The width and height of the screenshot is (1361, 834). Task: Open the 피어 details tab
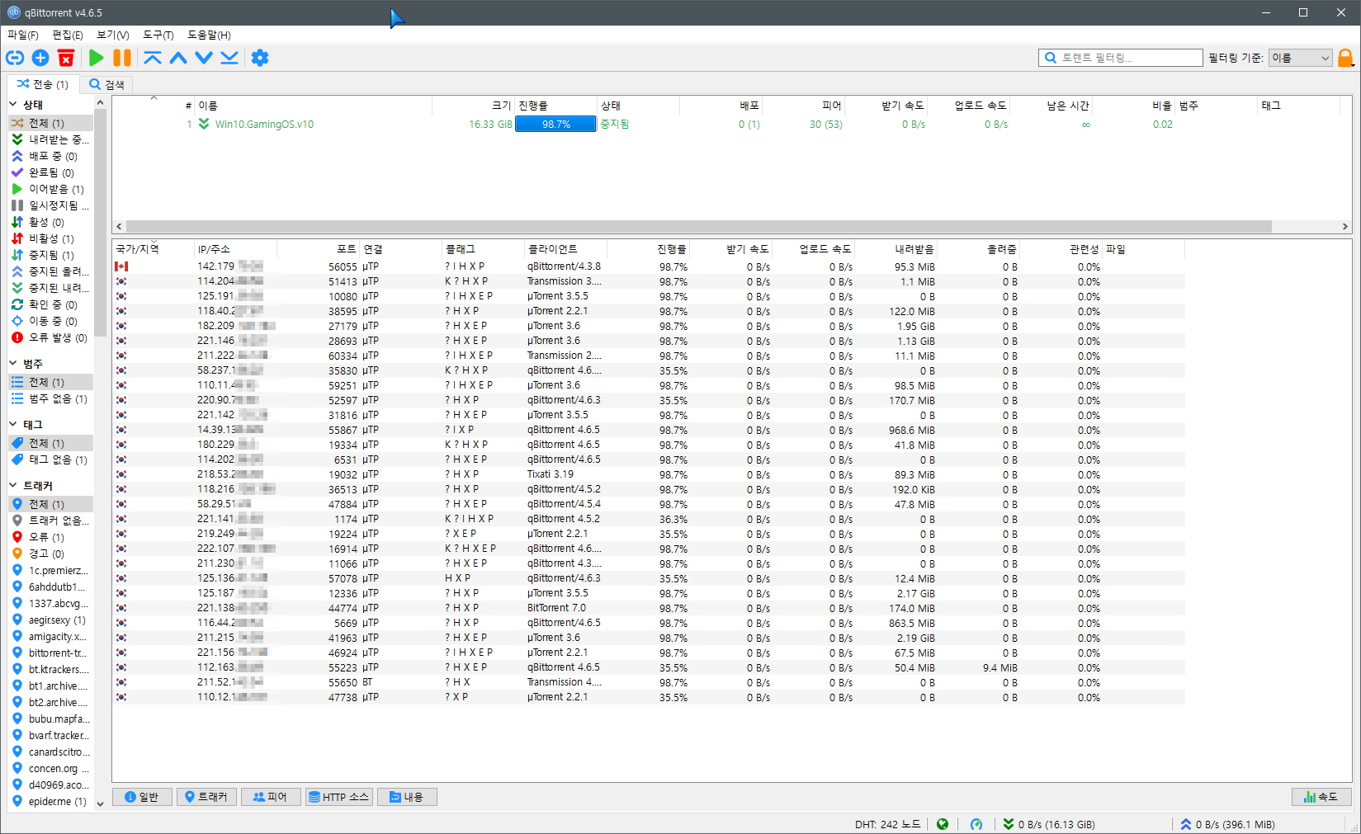[x=271, y=797]
